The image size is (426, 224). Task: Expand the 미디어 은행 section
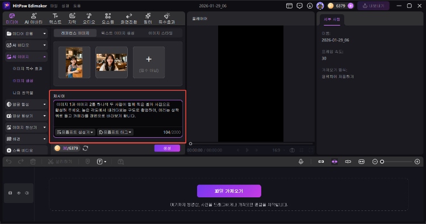(x=26, y=33)
